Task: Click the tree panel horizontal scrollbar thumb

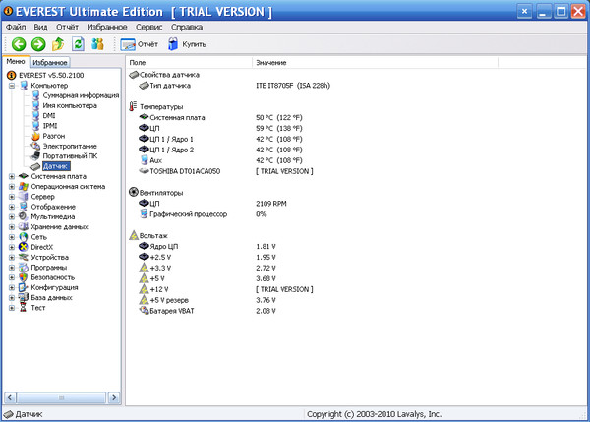Action: pos(61,397)
